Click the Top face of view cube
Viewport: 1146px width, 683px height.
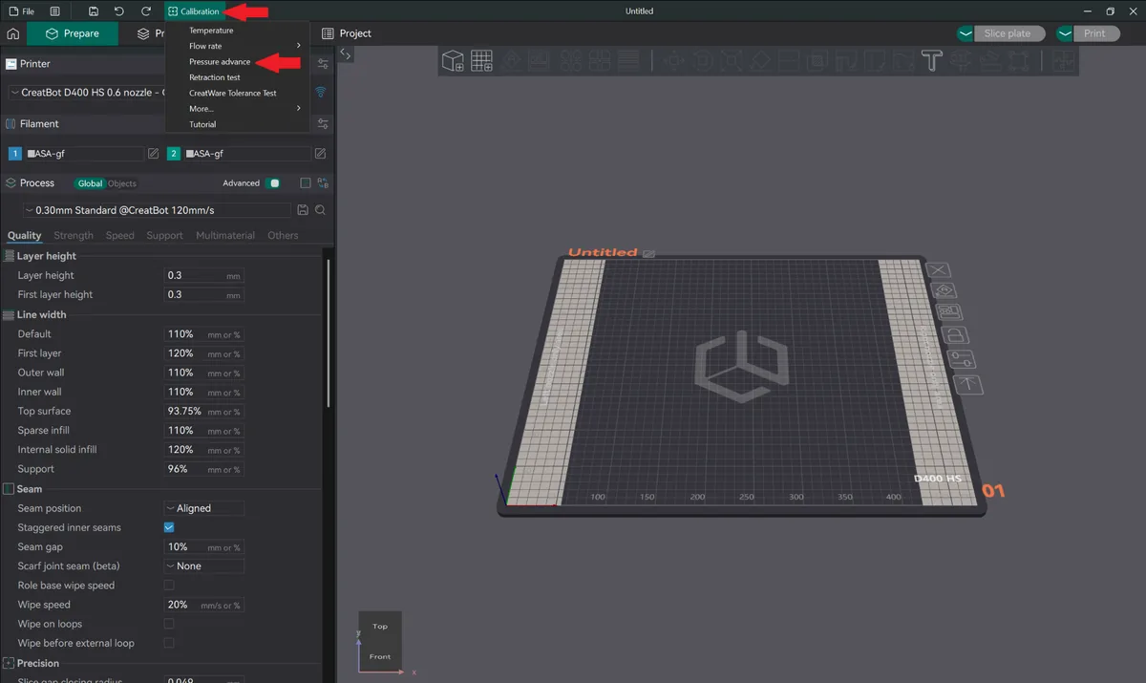pos(380,627)
